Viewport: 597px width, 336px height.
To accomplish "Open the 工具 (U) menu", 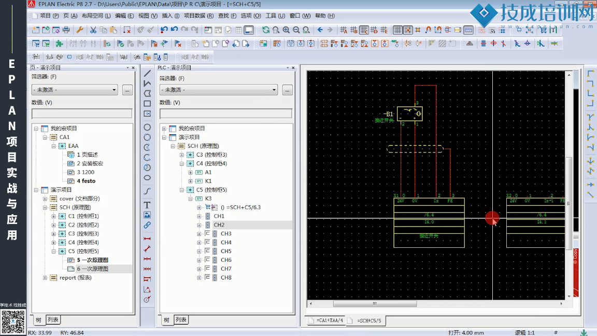I will pyautogui.click(x=275, y=16).
